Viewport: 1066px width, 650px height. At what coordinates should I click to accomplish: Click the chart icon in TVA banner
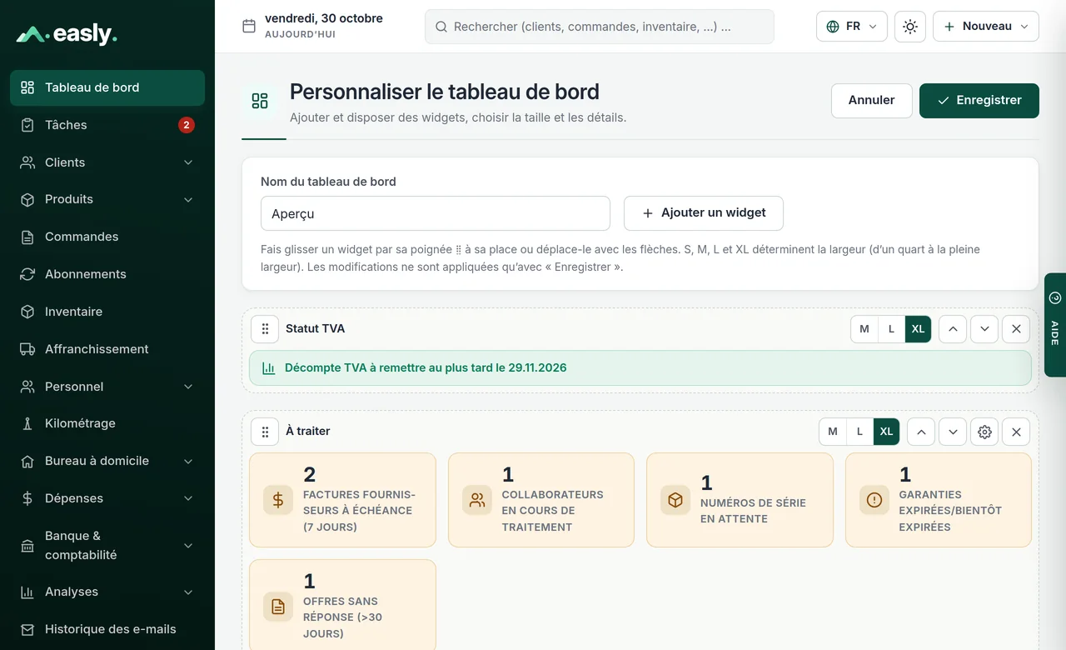269,367
